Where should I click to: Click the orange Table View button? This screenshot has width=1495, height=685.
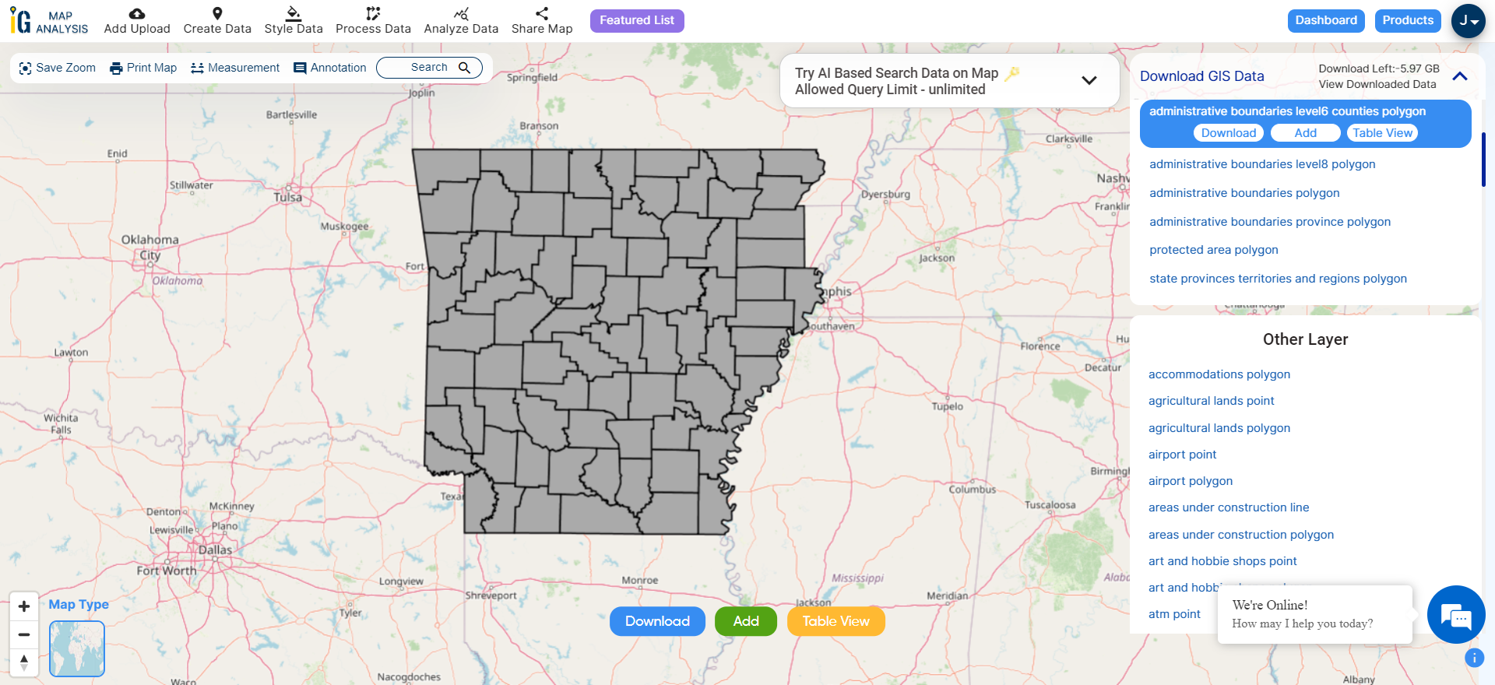pos(835,621)
